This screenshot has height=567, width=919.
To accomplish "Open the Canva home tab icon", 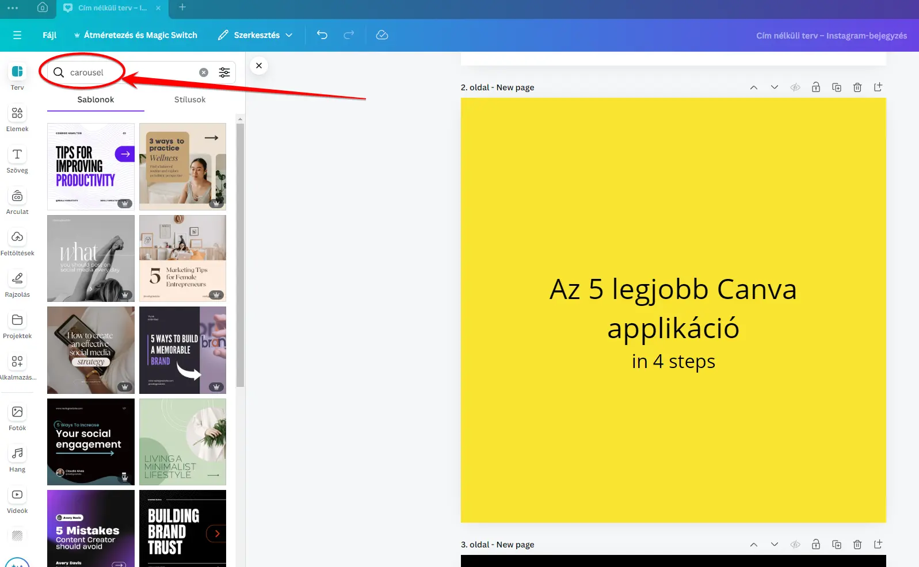I will click(x=42, y=7).
